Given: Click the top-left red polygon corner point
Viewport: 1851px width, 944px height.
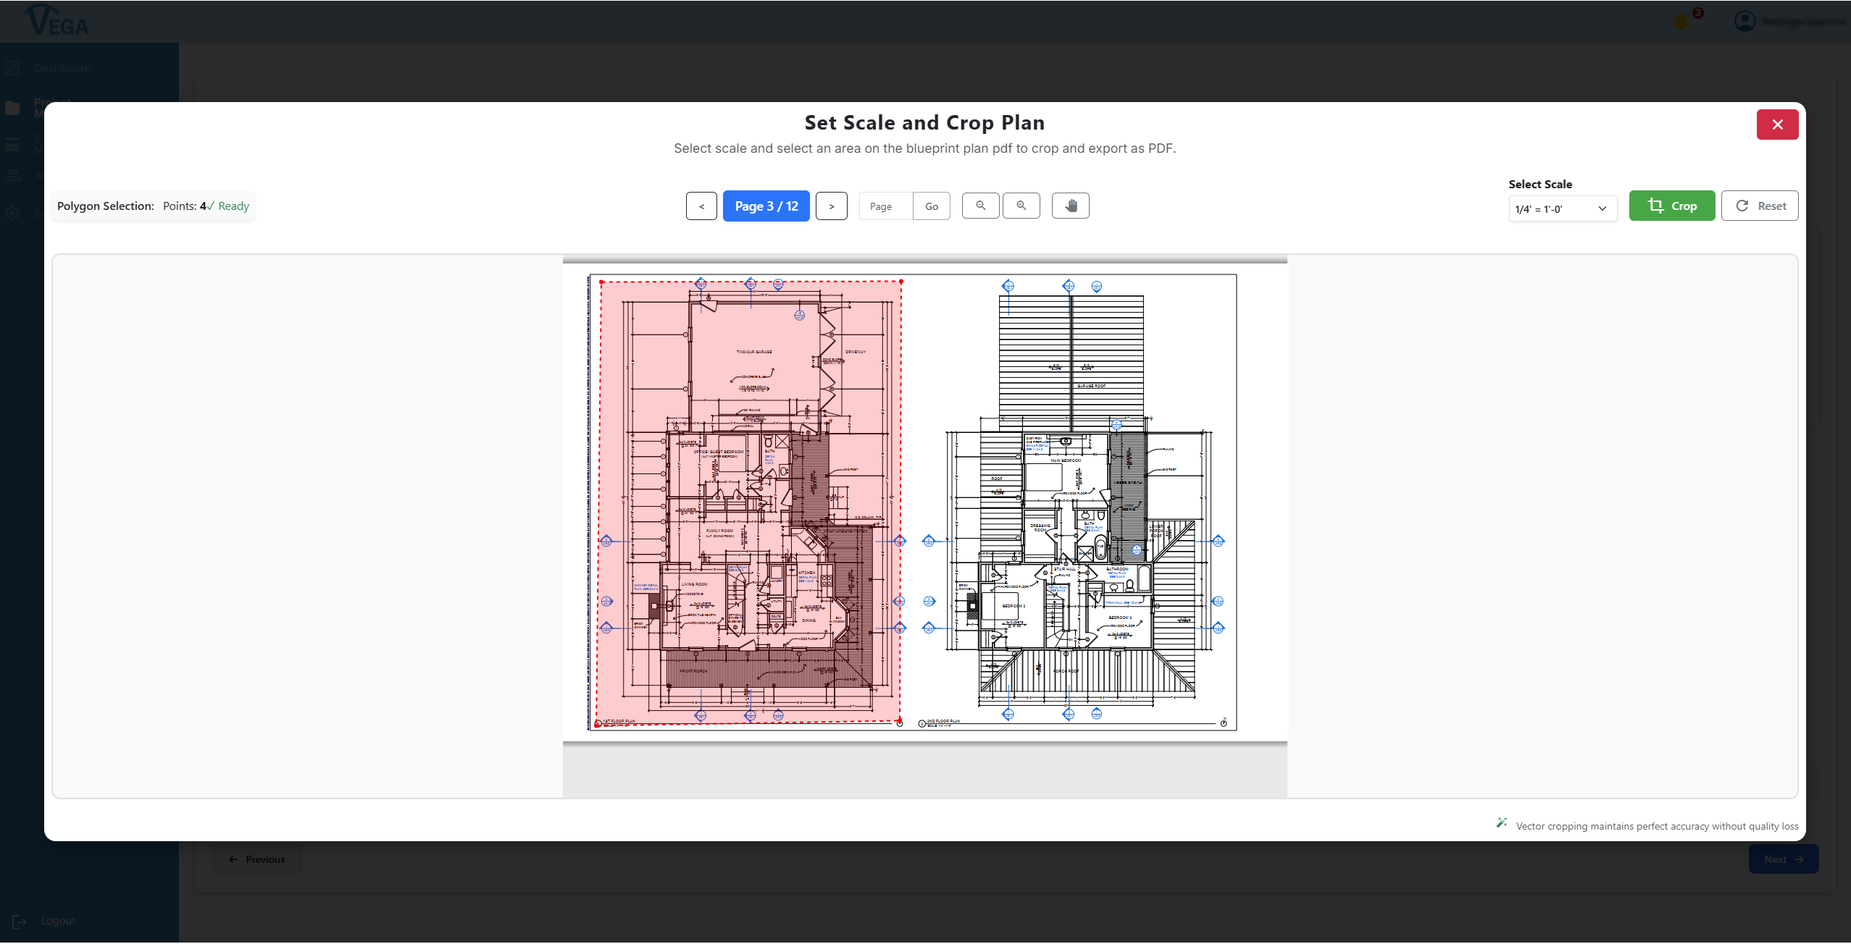Looking at the screenshot, I should click(601, 282).
